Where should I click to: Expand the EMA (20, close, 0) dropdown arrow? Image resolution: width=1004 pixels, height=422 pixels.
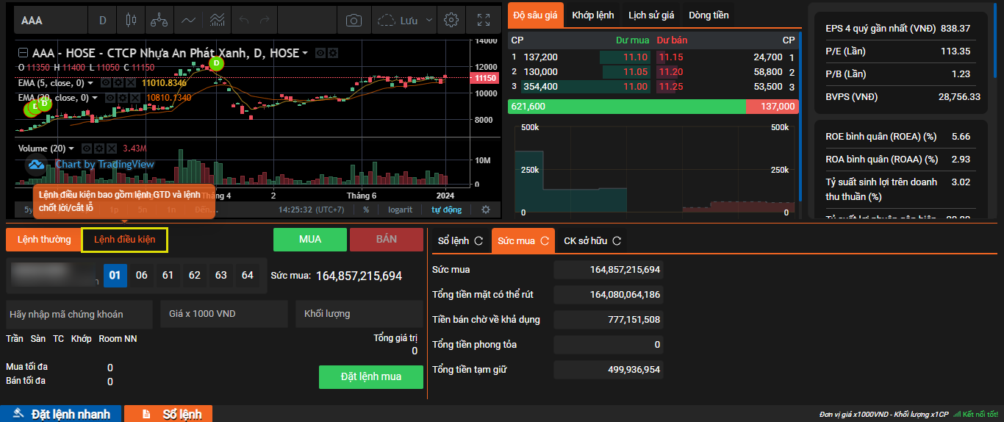click(x=96, y=98)
